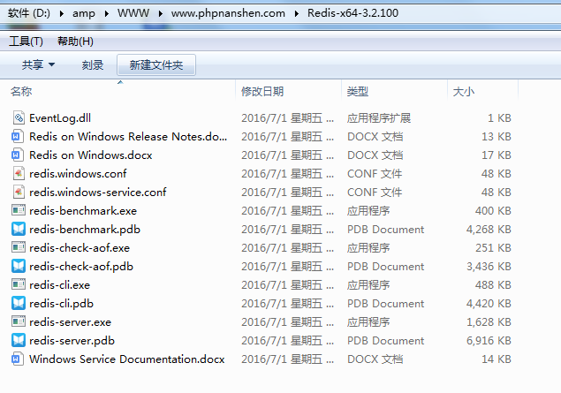Screen dimensions: 561x393
Task: Open the 工具(T) menu
Action: 26,42
